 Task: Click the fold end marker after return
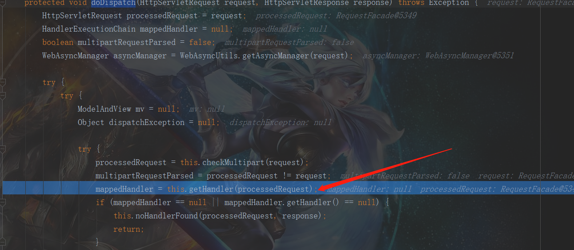point(3,242)
